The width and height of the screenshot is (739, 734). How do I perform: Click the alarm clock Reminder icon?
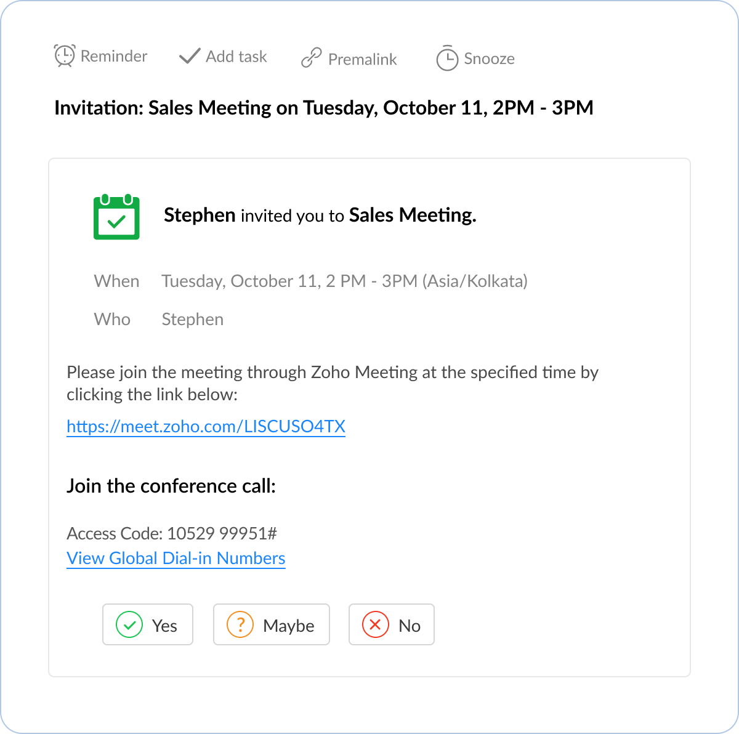[x=65, y=55]
